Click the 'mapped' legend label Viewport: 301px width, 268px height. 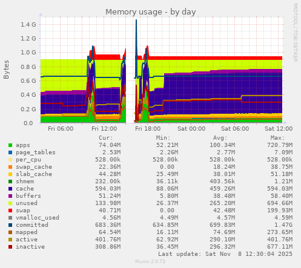(x=27, y=232)
